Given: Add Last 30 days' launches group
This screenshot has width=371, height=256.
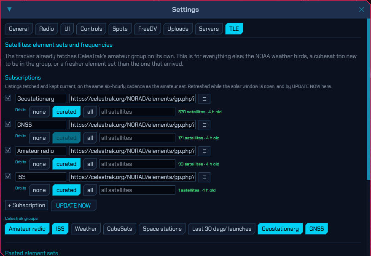Looking at the screenshot, I should pyautogui.click(x=222, y=229).
